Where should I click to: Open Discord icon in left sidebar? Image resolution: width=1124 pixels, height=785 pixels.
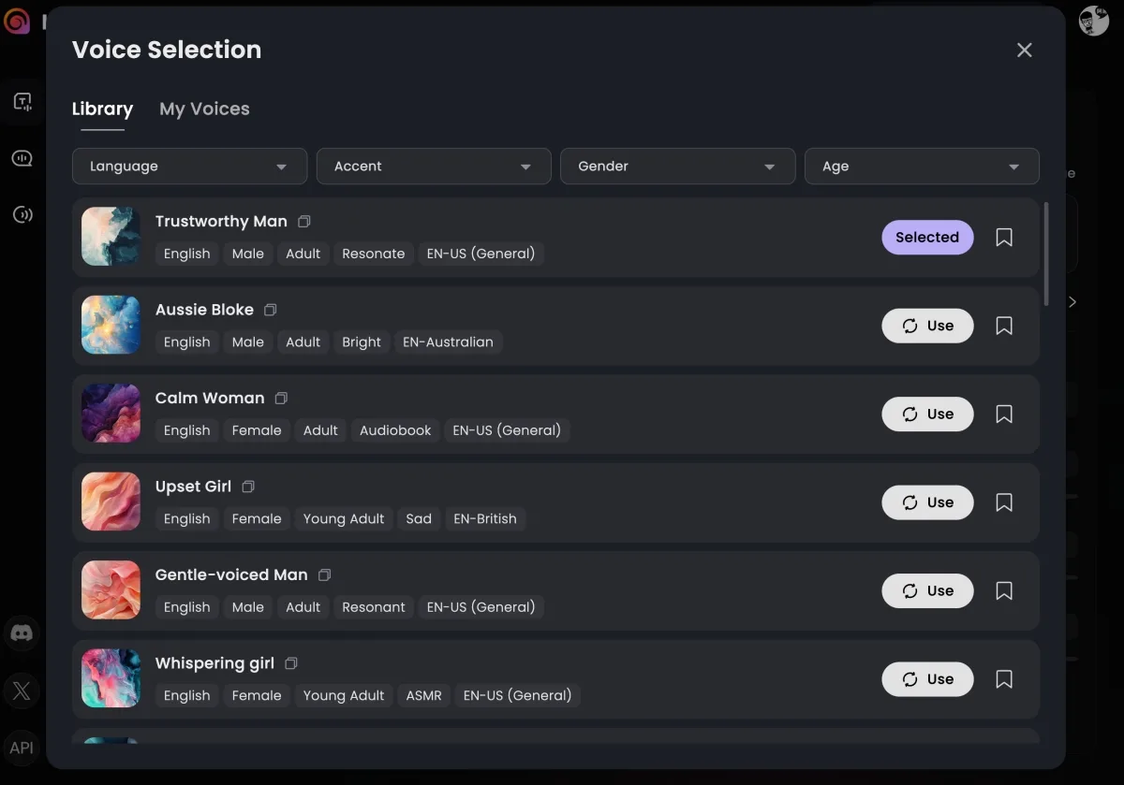point(22,633)
